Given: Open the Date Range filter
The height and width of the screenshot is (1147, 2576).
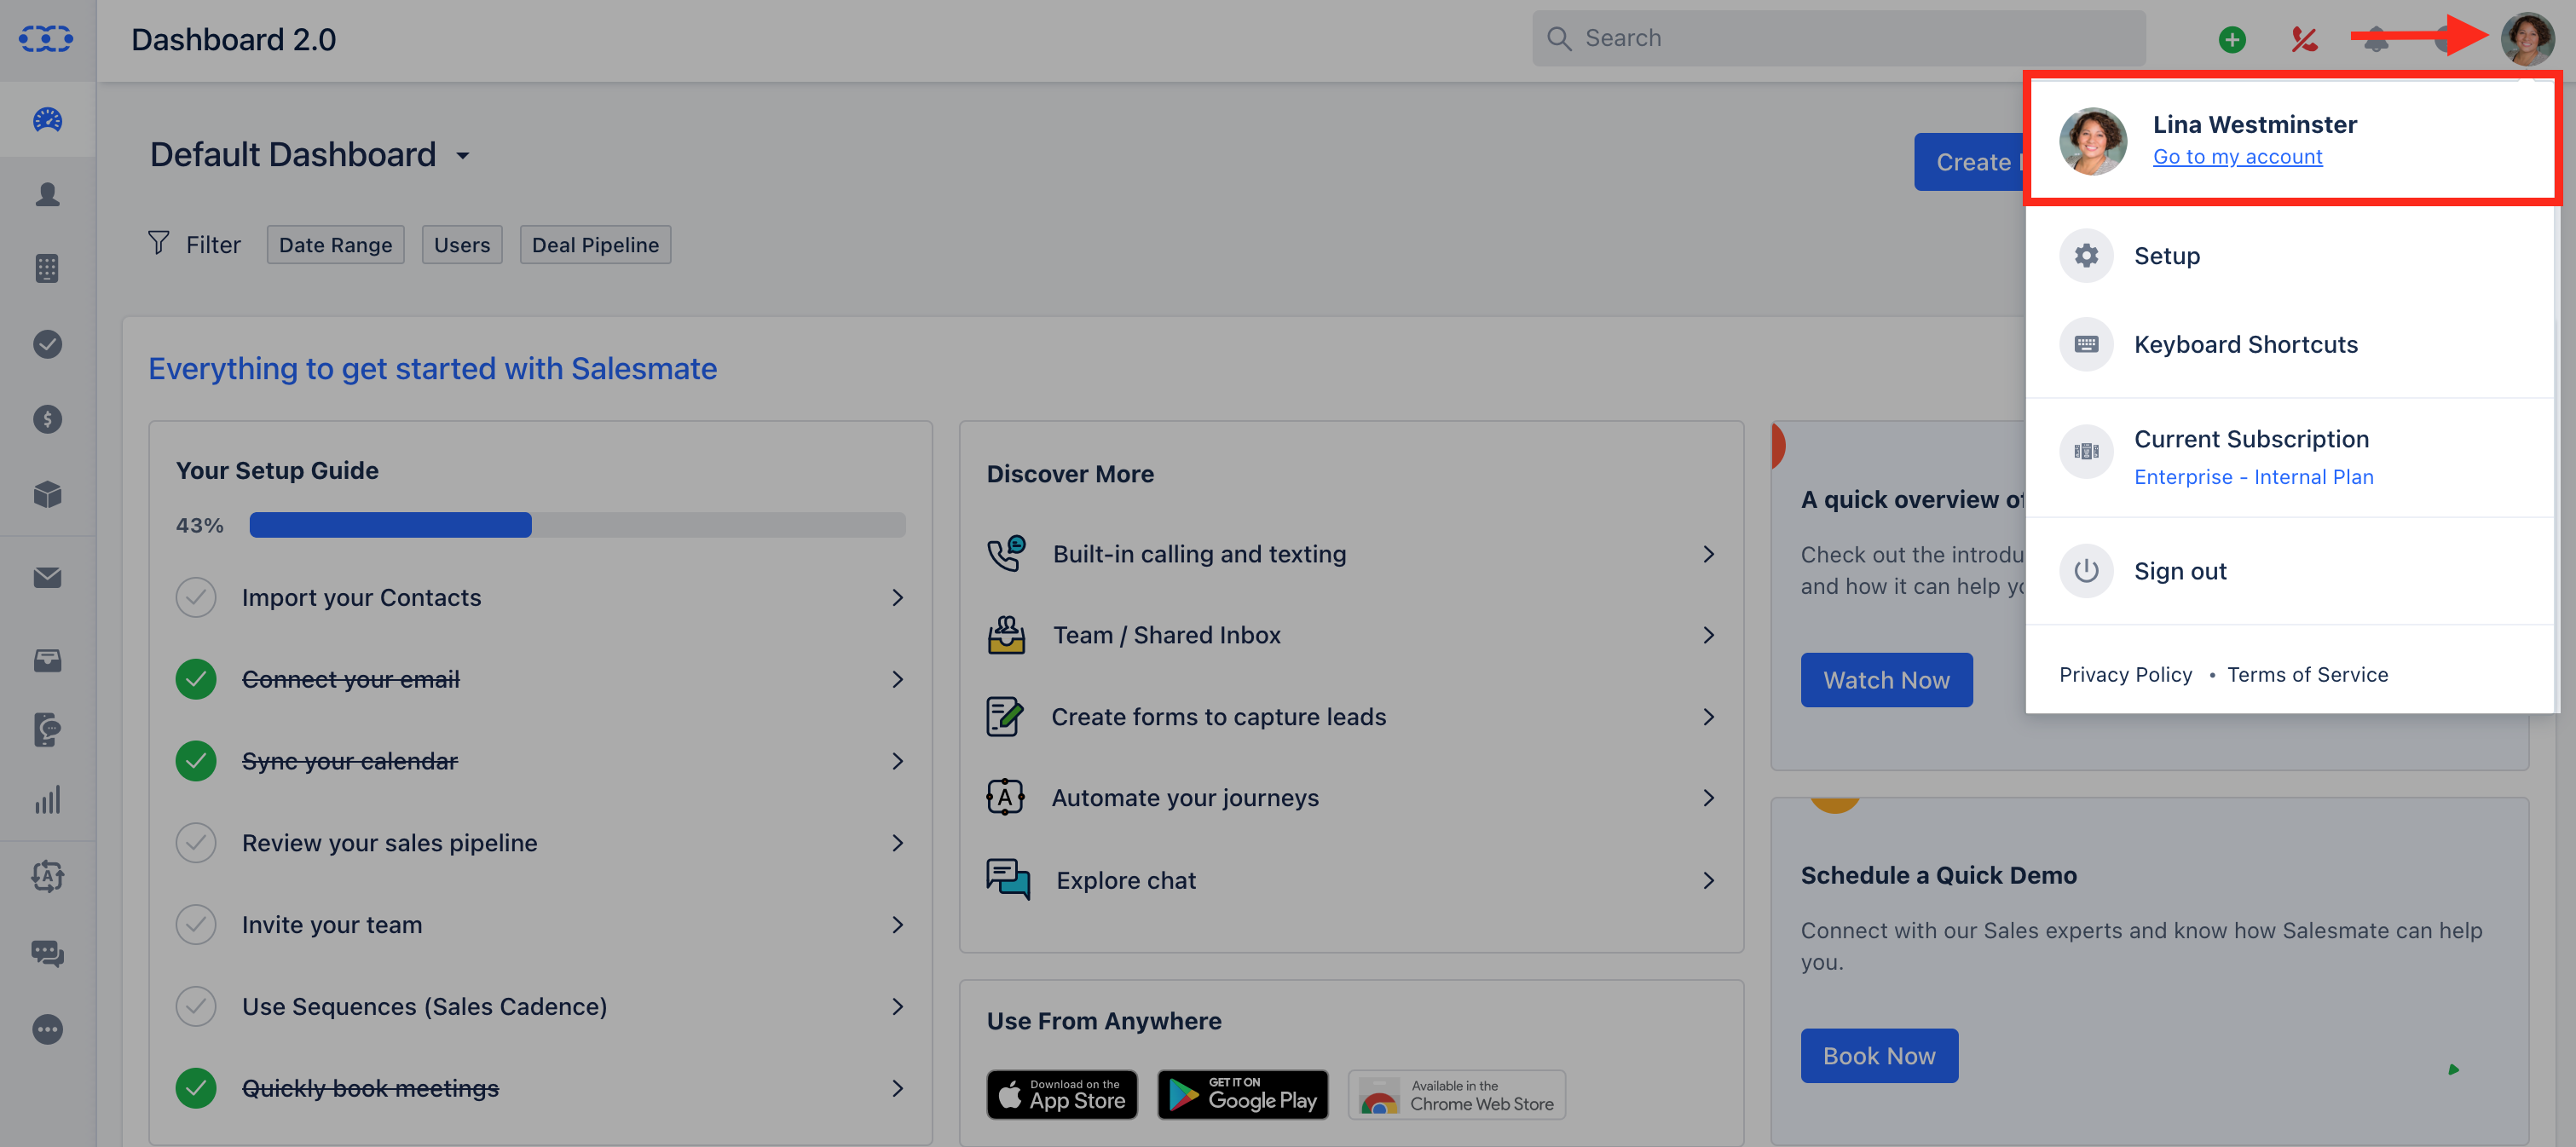Looking at the screenshot, I should (x=335, y=245).
